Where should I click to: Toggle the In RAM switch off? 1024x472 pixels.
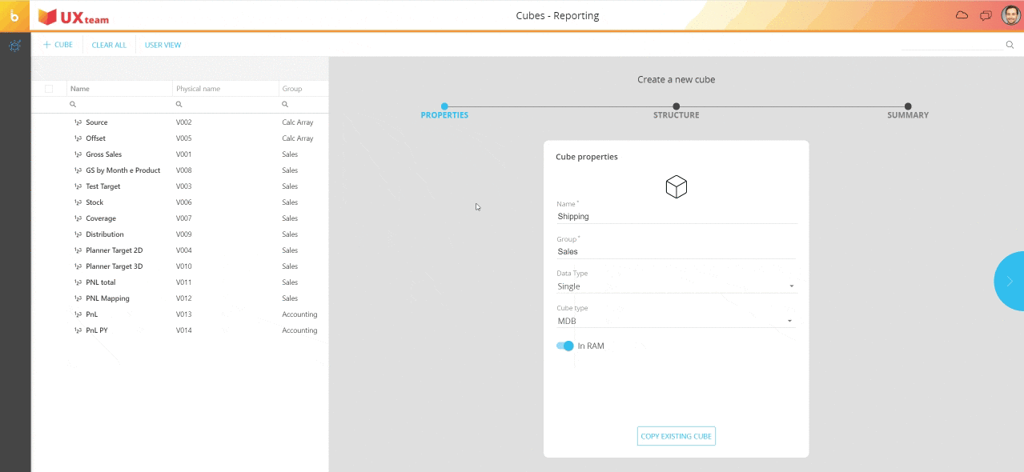565,346
